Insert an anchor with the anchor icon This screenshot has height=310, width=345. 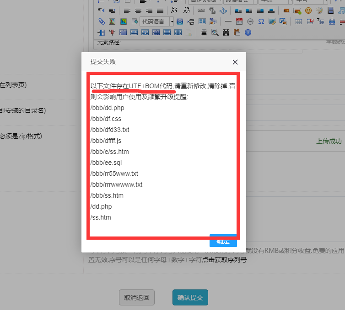point(224,10)
